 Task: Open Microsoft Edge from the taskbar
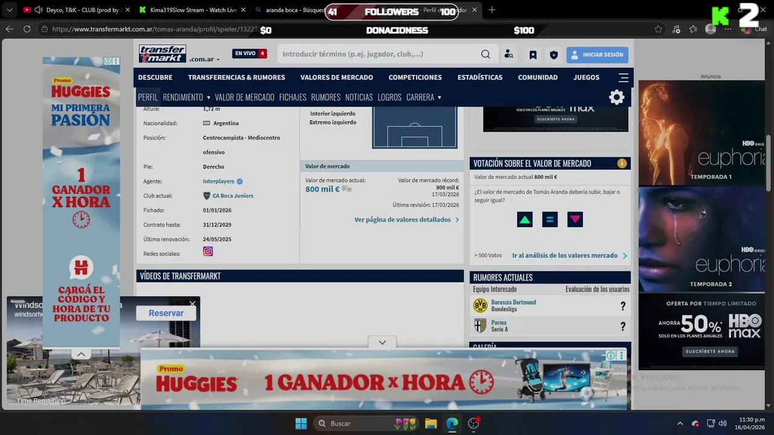point(452,424)
